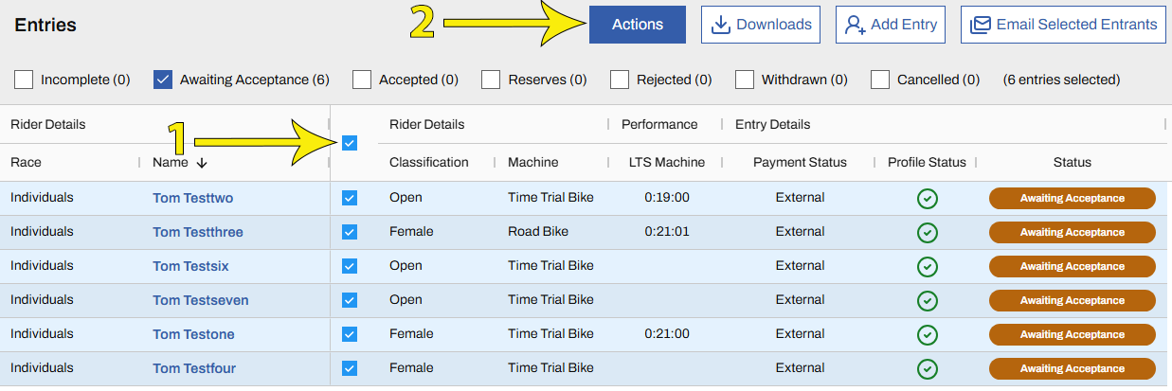The width and height of the screenshot is (1172, 391).
Task: Untick the row checkbox for Tom Testsix
Action: tap(350, 266)
